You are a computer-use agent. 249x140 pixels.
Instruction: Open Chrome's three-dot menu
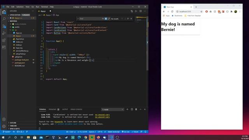pos(240,11)
